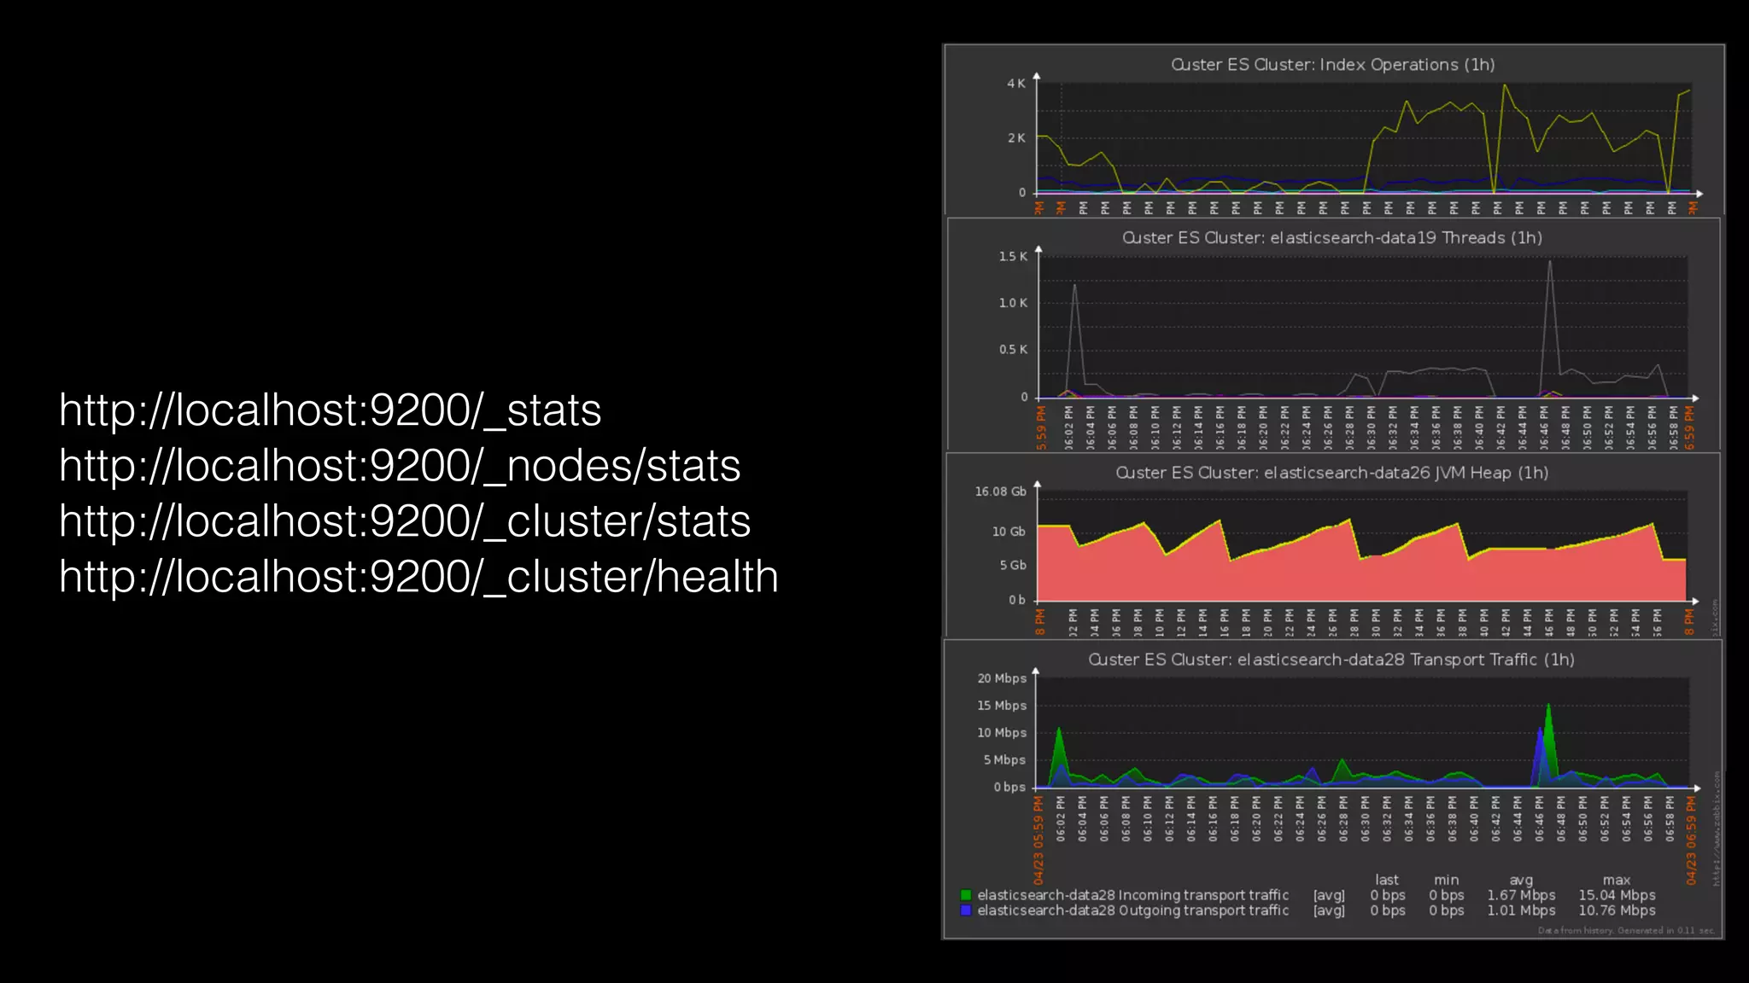Screen dimensions: 1749x983
Task: Click the data19 Threads chart plot area
Action: (x=1364, y=327)
